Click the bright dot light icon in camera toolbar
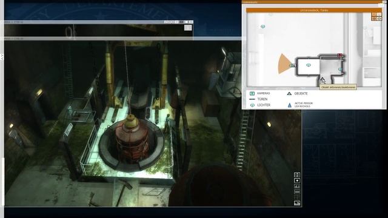Viewport: 388px width, 218px height. [x=297, y=180]
